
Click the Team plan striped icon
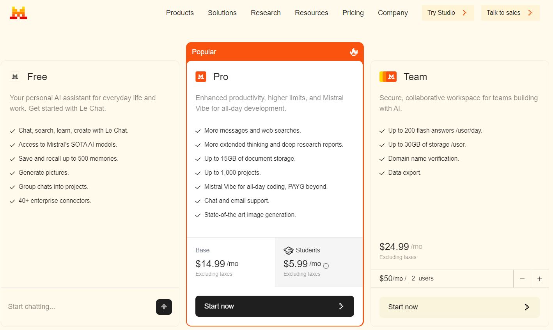point(388,77)
